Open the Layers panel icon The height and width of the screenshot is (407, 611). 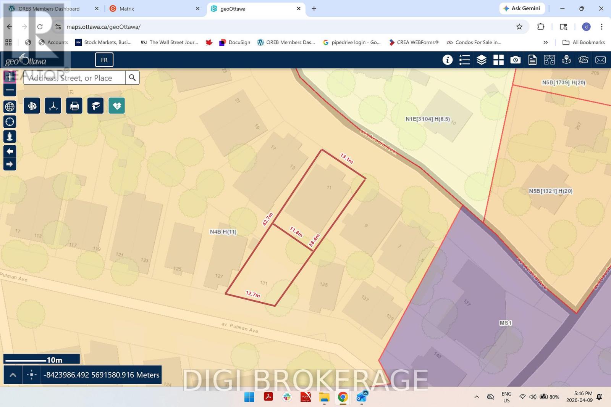tap(482, 60)
